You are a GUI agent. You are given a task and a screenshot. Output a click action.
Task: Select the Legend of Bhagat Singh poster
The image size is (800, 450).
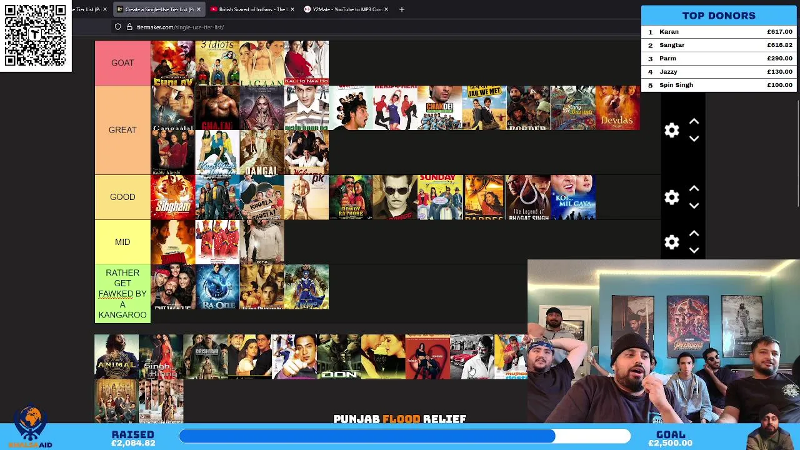[528, 197]
